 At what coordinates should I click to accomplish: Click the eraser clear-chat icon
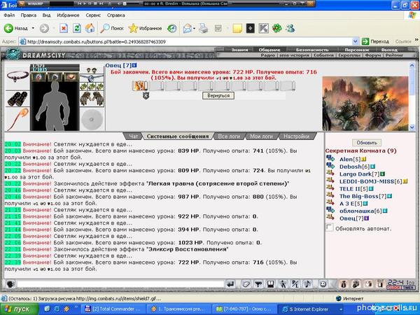tap(246, 284)
